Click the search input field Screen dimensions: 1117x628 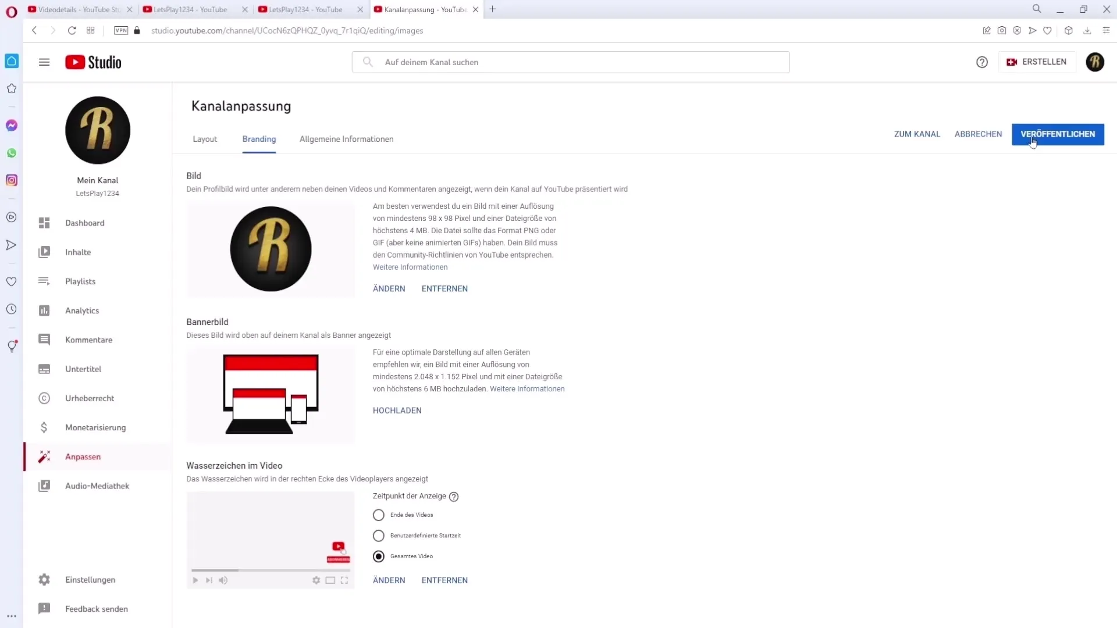[x=571, y=61]
